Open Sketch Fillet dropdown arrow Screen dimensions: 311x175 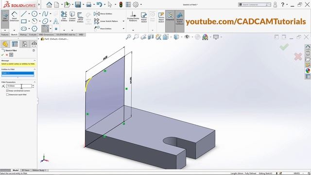(x=51, y=29)
